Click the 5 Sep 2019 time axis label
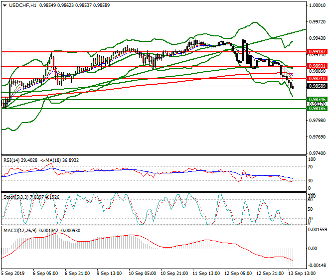 tap(13, 274)
